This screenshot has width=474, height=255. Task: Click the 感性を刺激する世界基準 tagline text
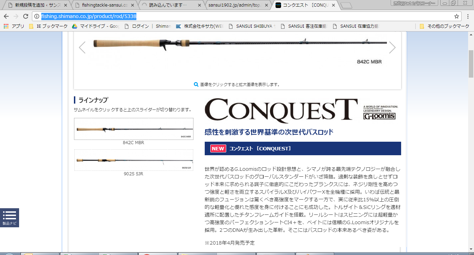269,132
